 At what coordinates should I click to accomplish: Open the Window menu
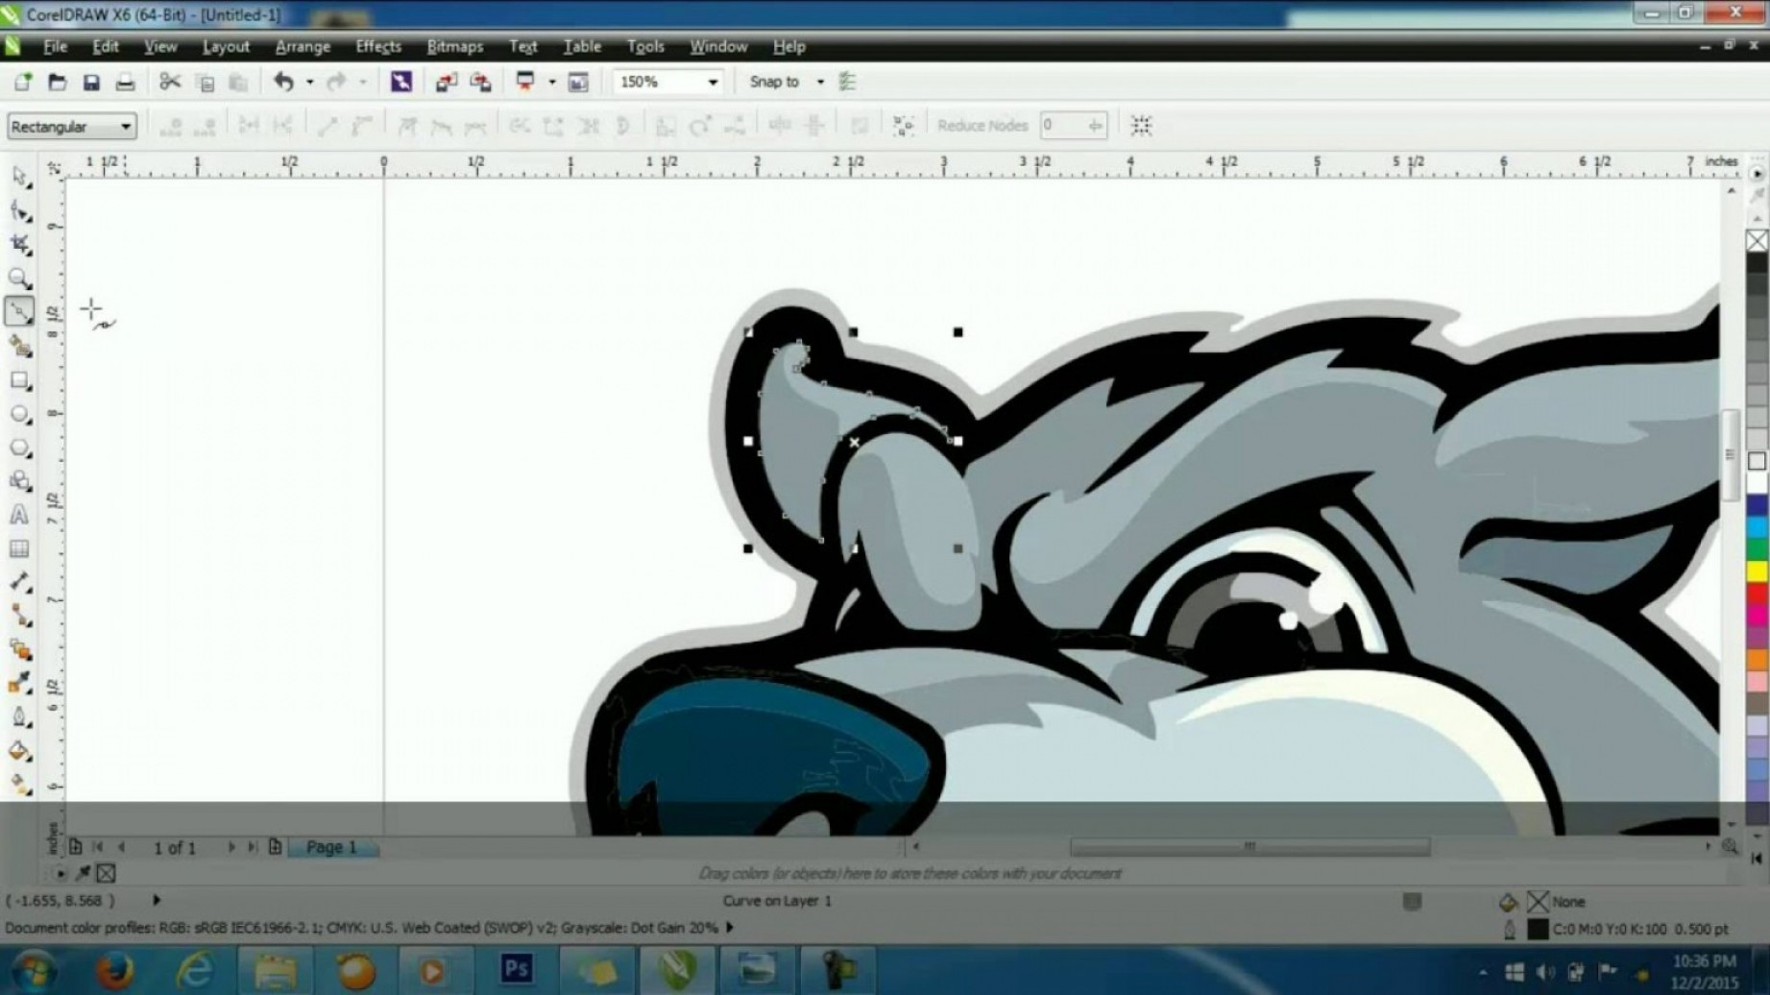(x=718, y=46)
